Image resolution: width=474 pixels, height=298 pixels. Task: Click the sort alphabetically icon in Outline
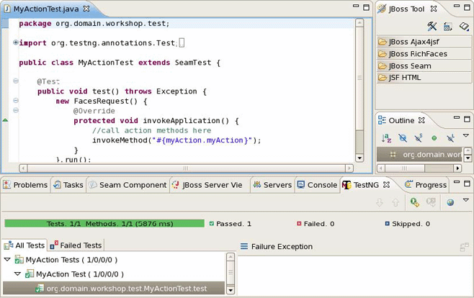(386, 138)
